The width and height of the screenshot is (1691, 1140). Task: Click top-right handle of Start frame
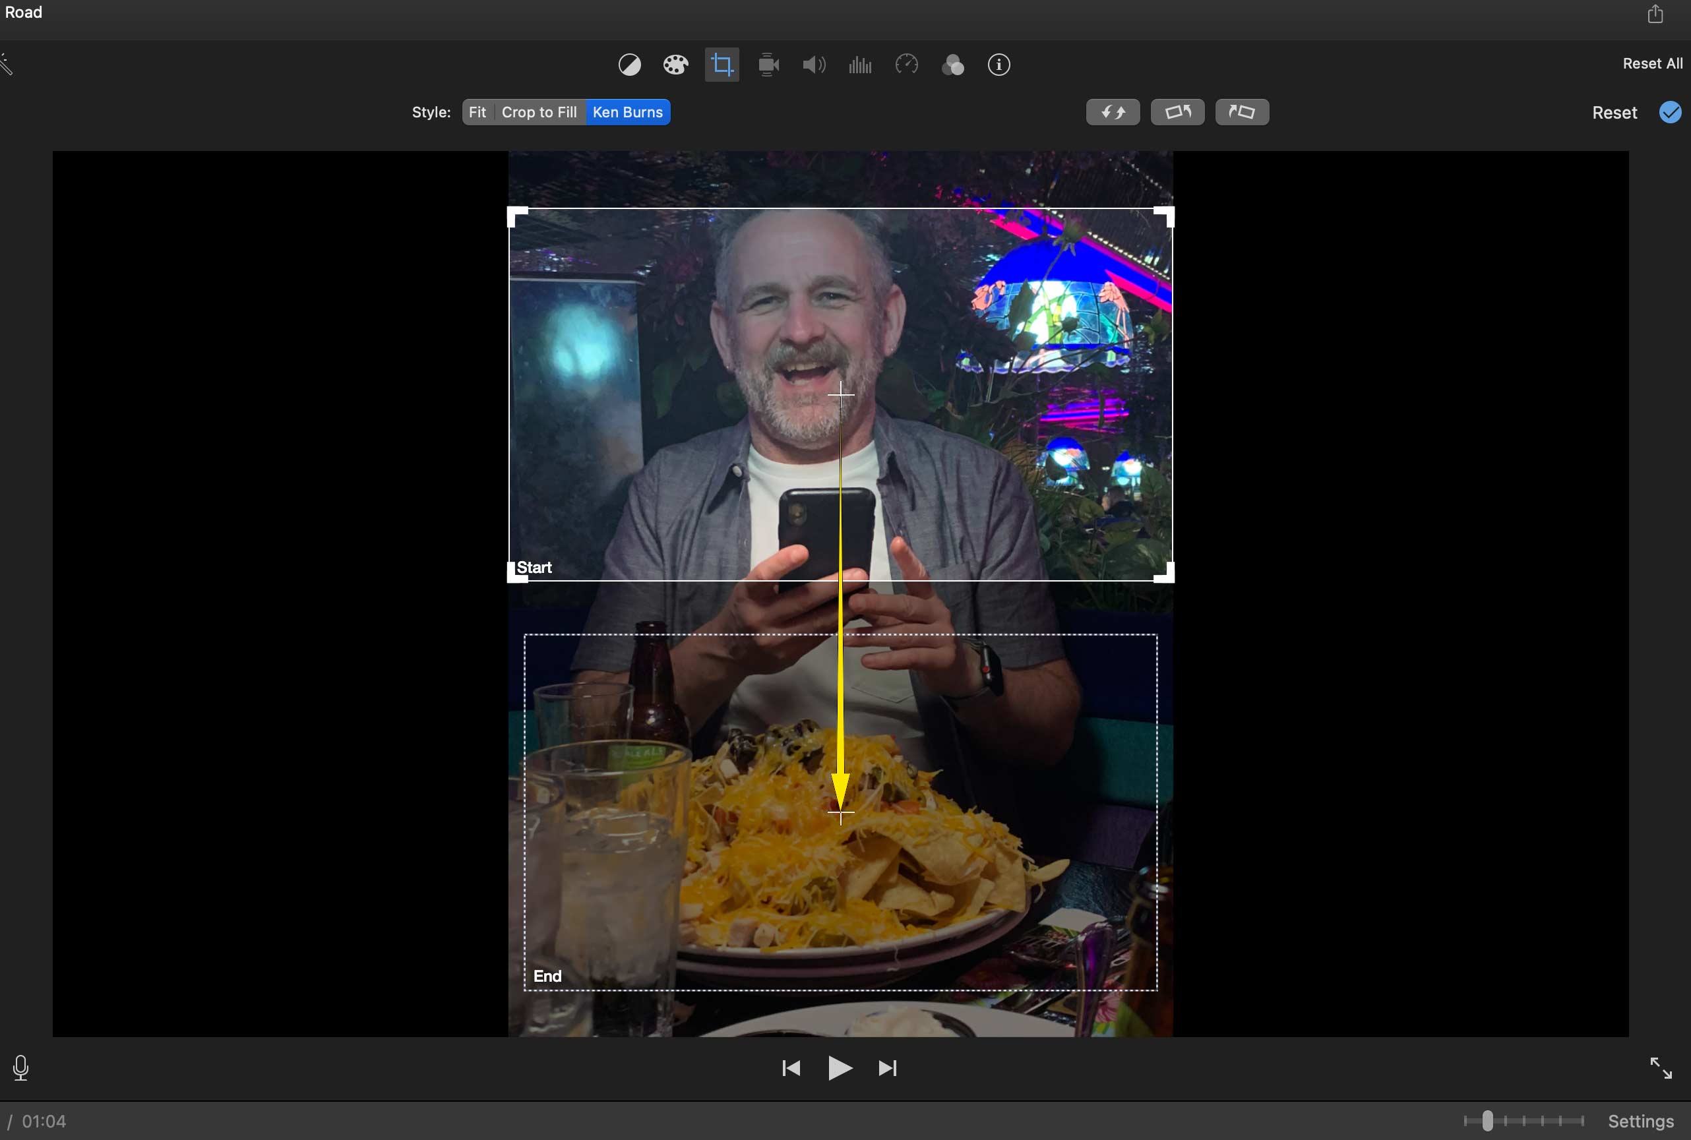tap(1165, 217)
